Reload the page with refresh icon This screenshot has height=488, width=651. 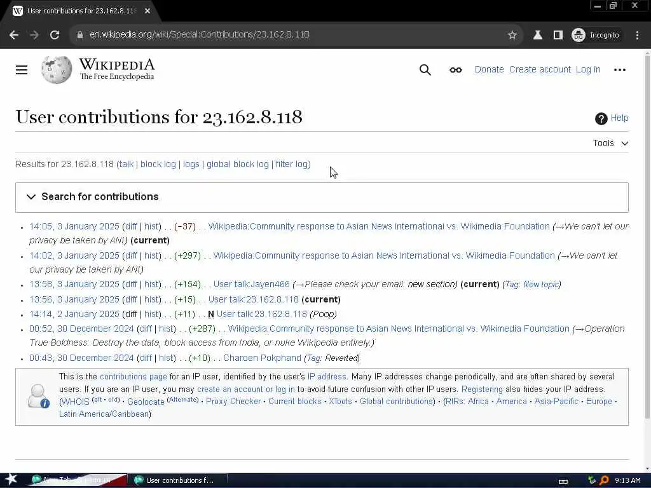[x=55, y=35]
